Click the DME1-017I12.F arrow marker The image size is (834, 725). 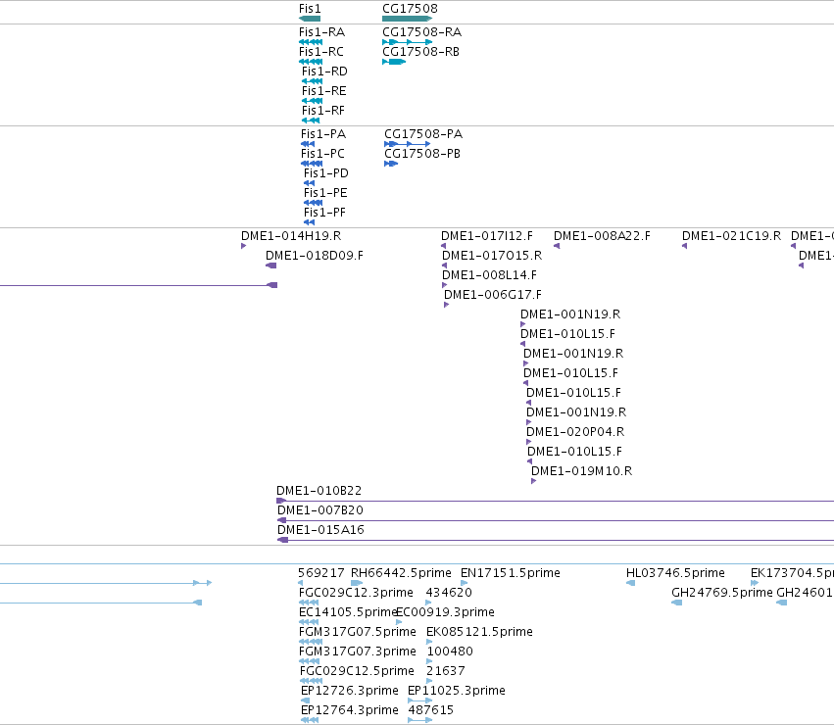pos(444,246)
